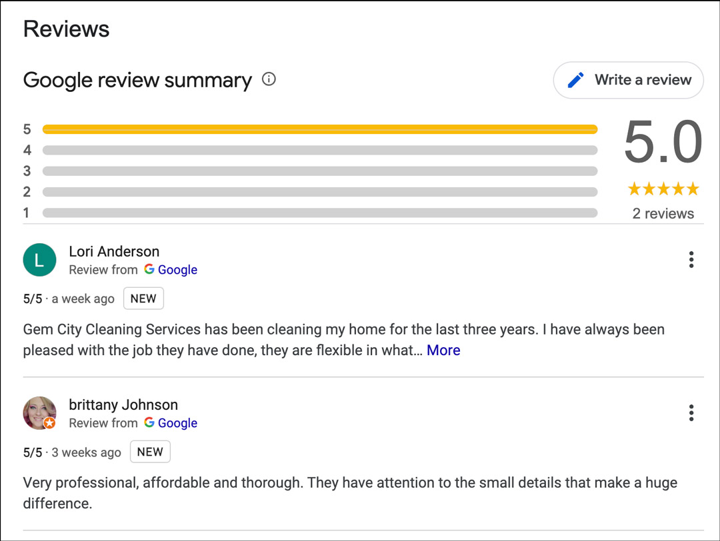Select the five-star rating icons

663,189
